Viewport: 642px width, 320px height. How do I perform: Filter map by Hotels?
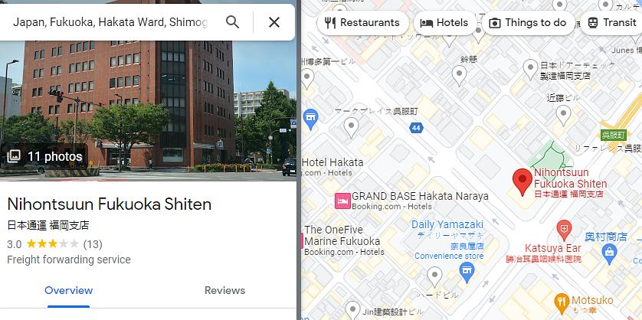[444, 23]
